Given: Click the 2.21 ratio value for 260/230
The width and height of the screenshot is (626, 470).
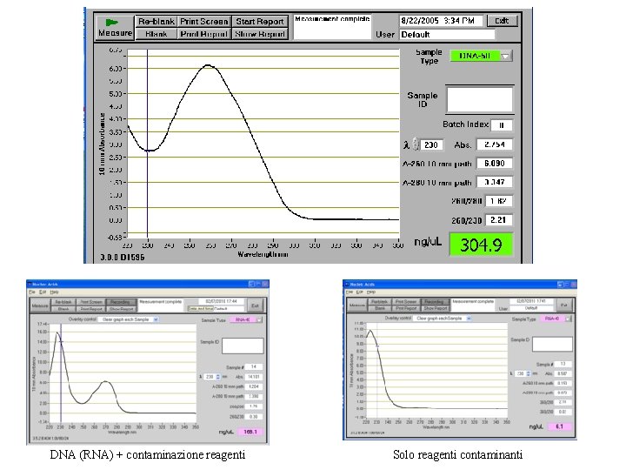Looking at the screenshot, I should point(499,220).
